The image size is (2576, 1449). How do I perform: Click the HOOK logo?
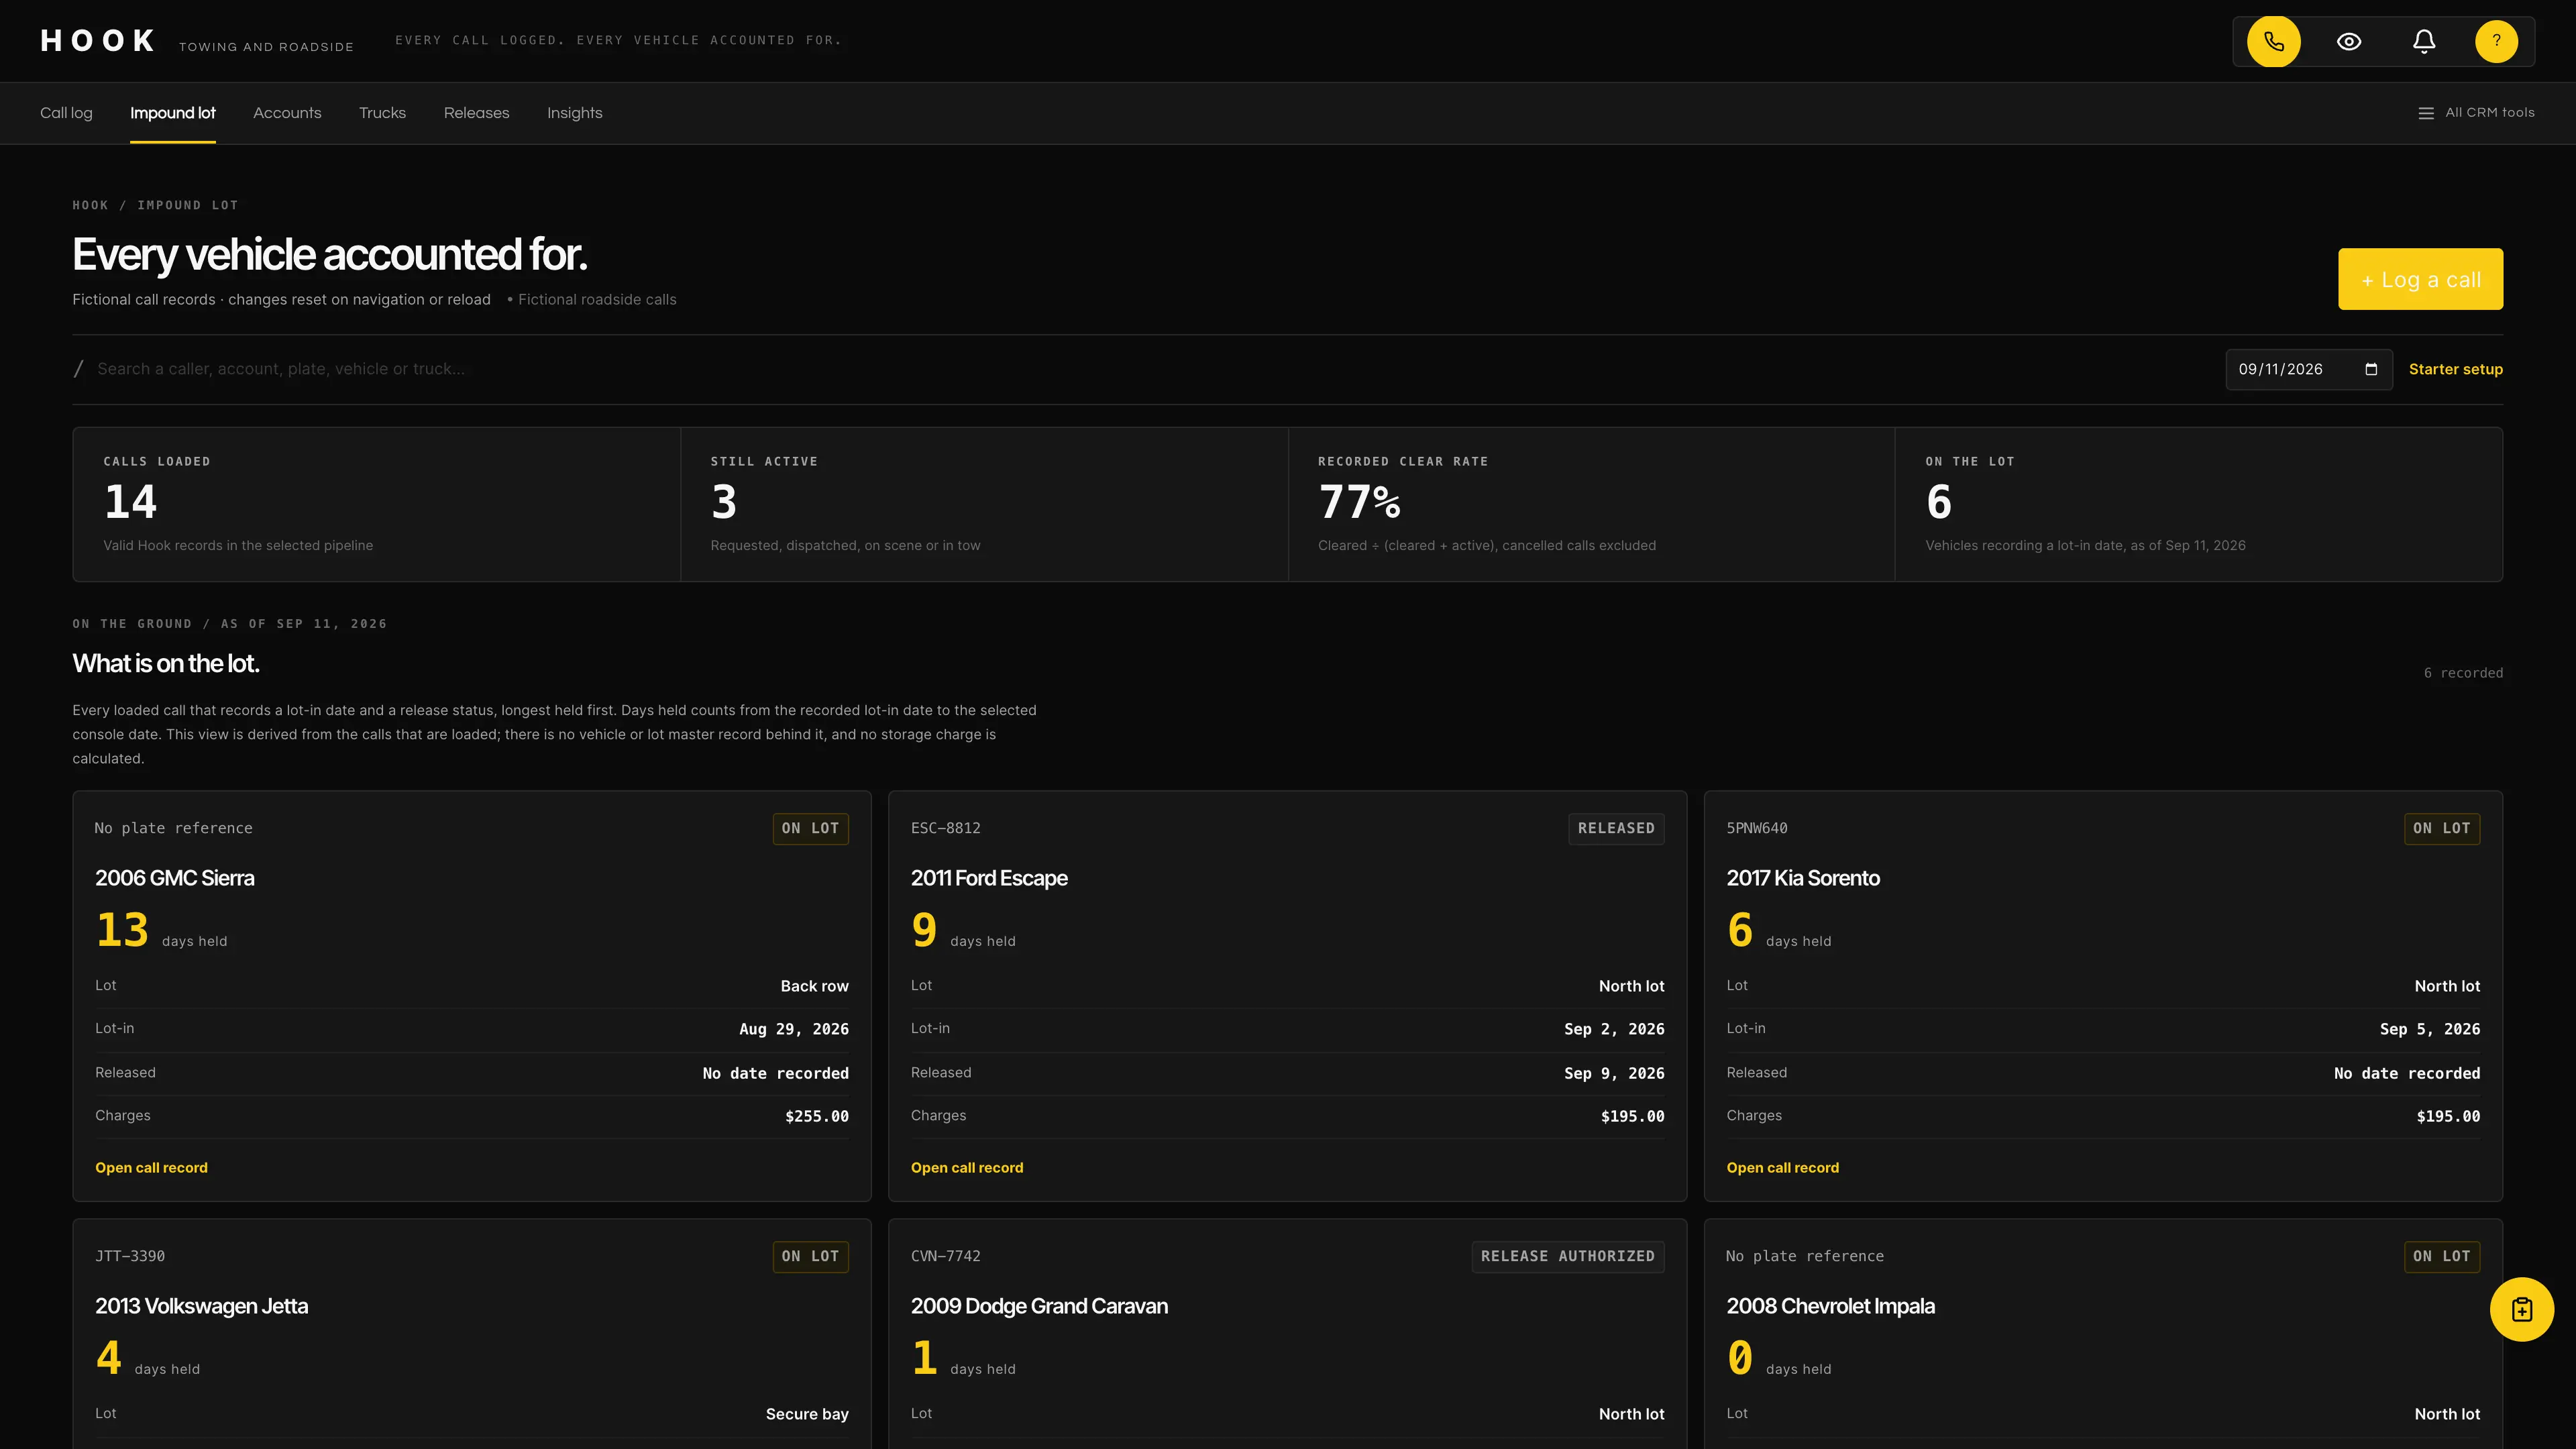(98, 41)
